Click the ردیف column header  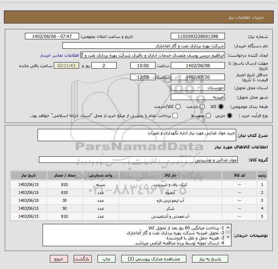pyautogui.click(x=262, y=175)
